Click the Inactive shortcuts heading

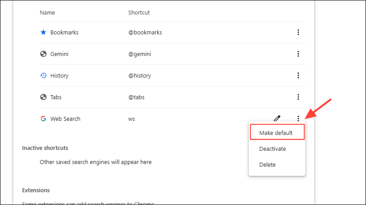click(45, 148)
